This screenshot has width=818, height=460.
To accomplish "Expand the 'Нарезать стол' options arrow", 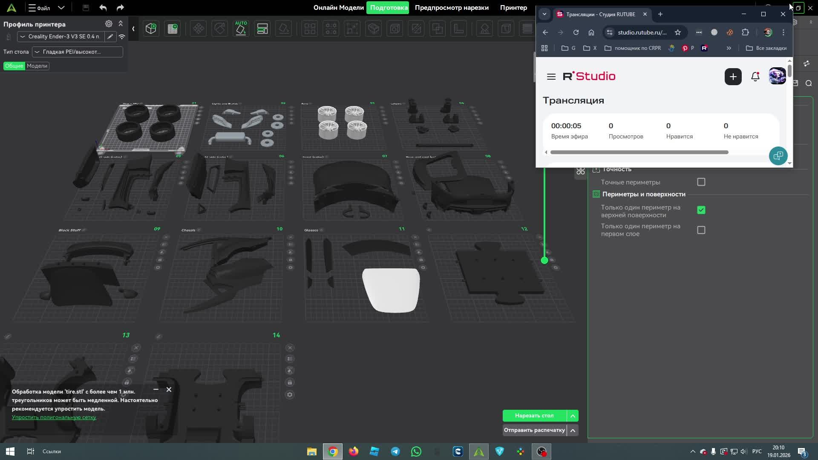I will [x=573, y=416].
